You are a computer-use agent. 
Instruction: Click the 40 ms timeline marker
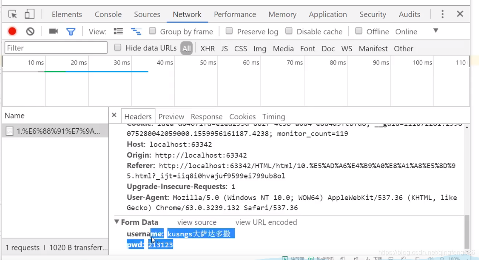click(x=165, y=63)
